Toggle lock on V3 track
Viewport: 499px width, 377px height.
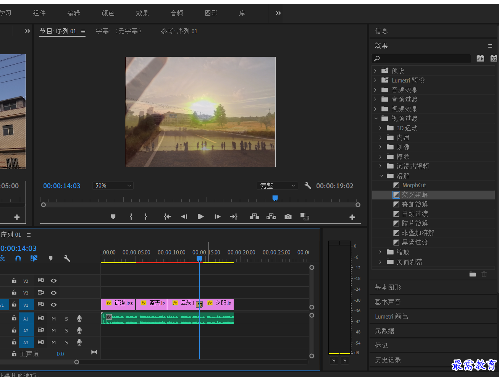point(14,280)
